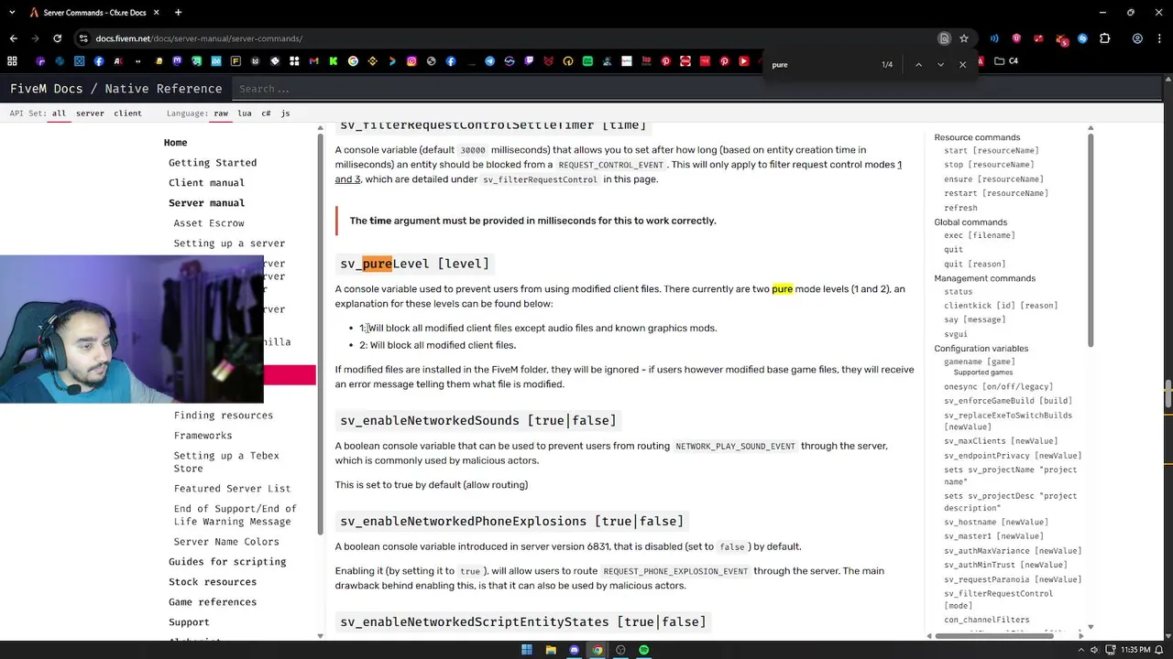
Task: Open Asset Escrow sidebar page
Action: pos(209,223)
